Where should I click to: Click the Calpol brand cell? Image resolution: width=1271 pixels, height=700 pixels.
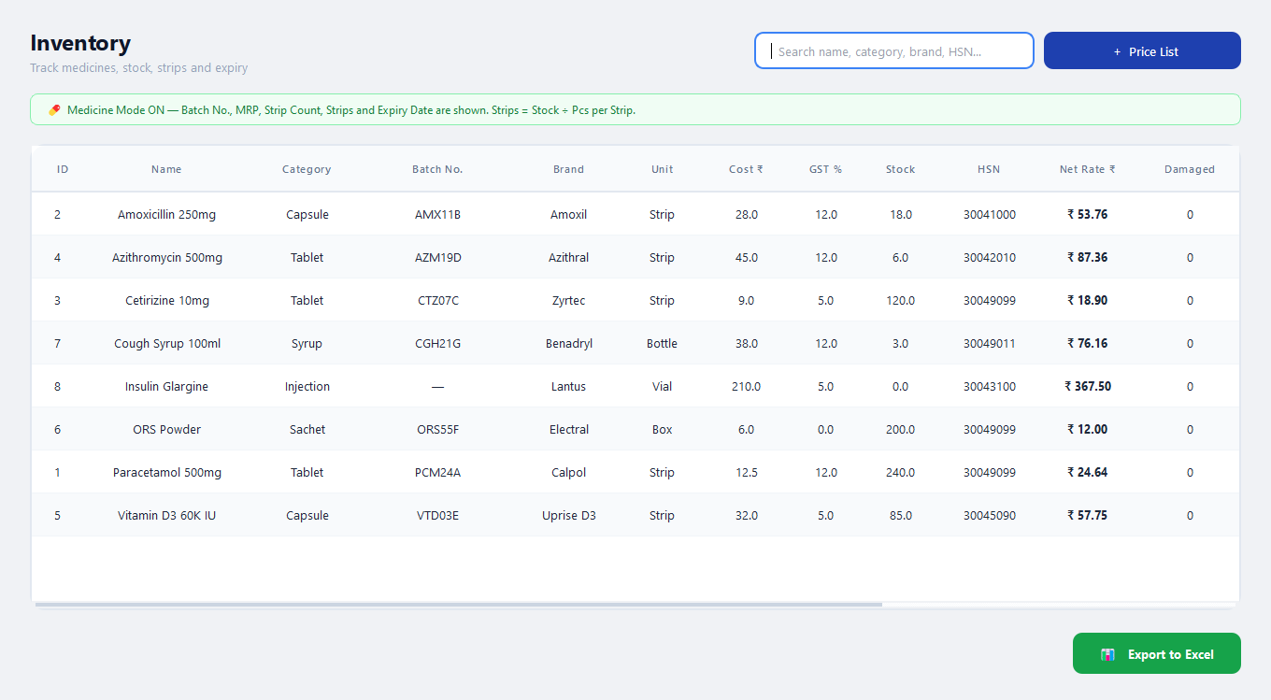pos(568,472)
